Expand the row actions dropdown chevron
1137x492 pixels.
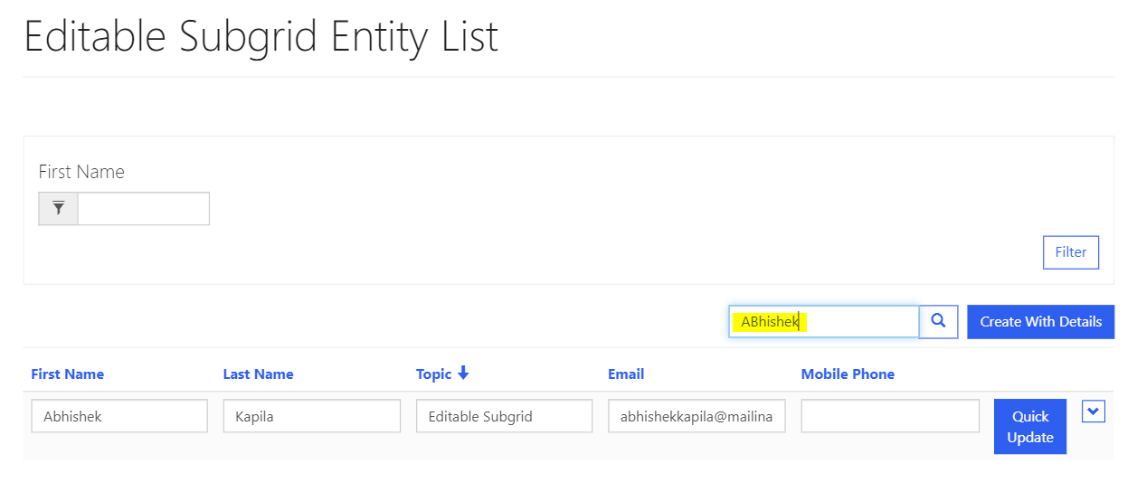1094,412
